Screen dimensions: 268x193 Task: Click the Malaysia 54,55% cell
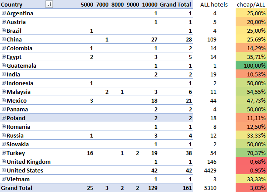[251, 92]
